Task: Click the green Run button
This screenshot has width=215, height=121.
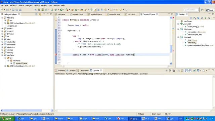Action: [x=61, y=10]
